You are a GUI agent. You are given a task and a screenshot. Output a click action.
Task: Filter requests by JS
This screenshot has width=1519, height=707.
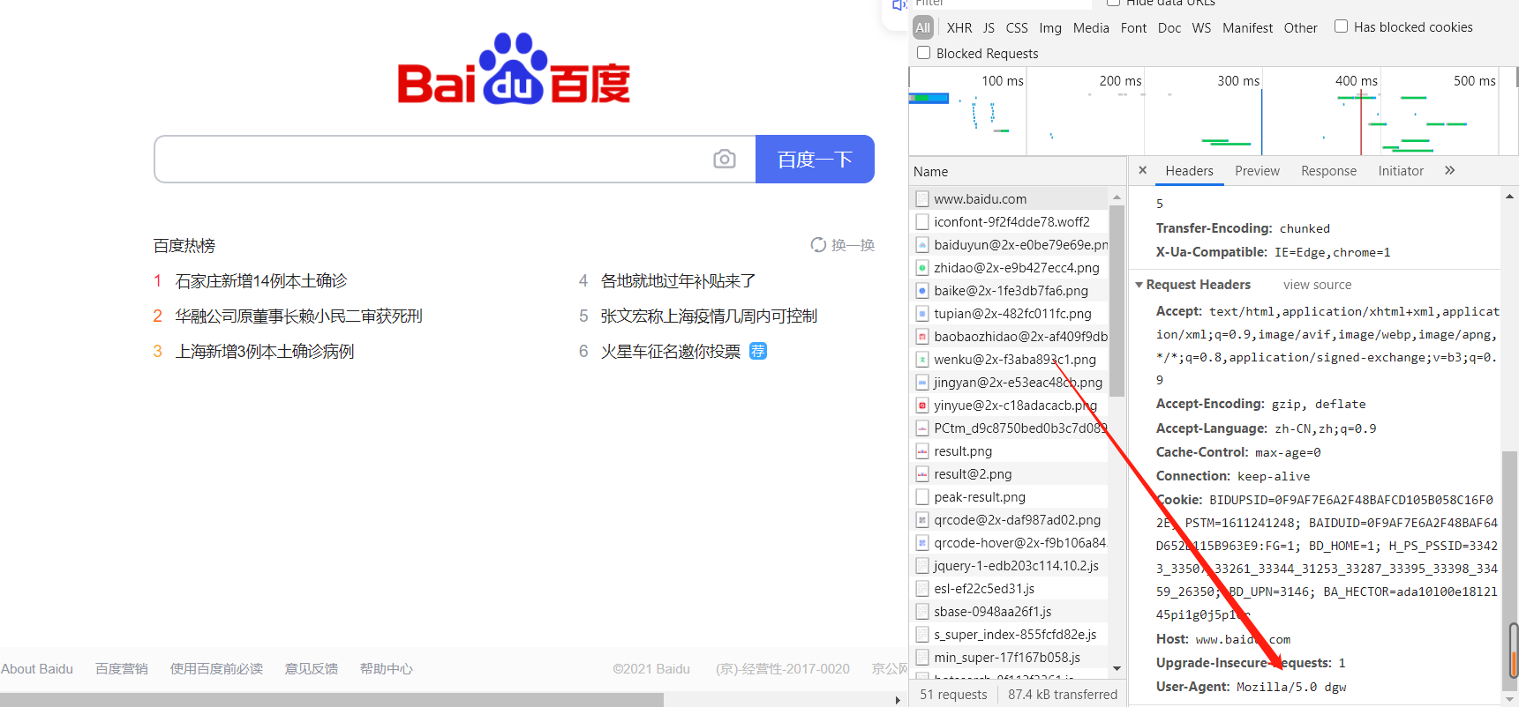[989, 28]
